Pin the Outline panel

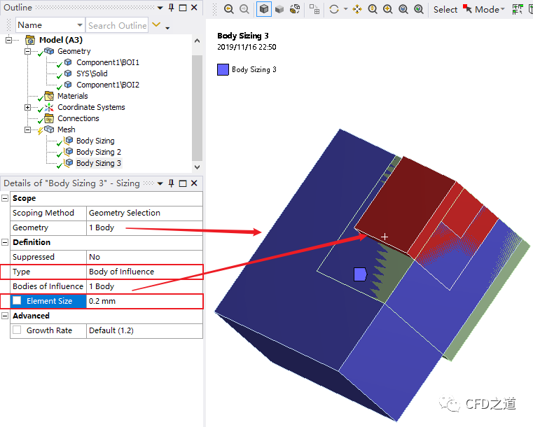[x=170, y=8]
